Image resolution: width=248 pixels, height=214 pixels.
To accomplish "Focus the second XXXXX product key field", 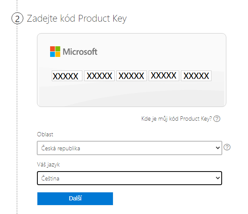I will pyautogui.click(x=99, y=76).
